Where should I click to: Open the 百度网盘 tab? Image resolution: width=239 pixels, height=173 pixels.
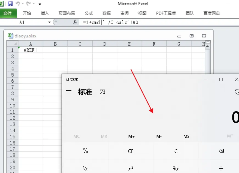click(x=212, y=13)
